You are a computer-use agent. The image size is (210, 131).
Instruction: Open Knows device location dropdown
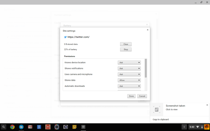129,63
